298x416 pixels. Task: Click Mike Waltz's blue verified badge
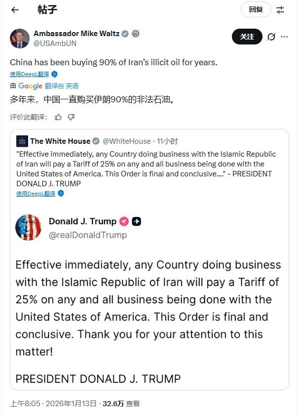[x=125, y=34]
